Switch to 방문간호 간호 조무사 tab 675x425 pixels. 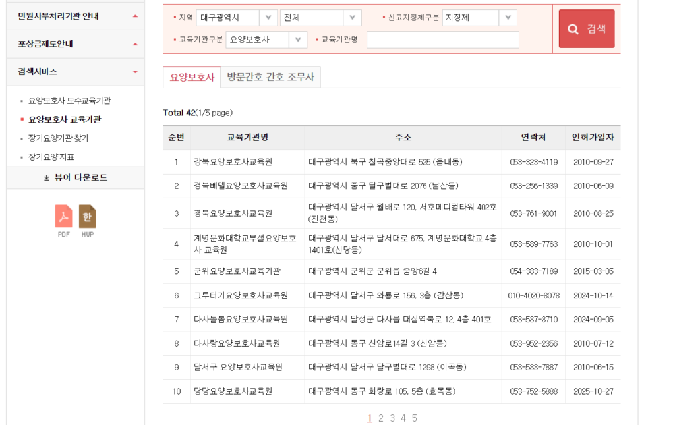pos(270,77)
